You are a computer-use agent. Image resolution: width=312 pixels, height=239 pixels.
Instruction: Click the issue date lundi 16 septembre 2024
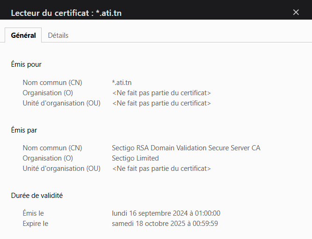pyautogui.click(x=166, y=213)
